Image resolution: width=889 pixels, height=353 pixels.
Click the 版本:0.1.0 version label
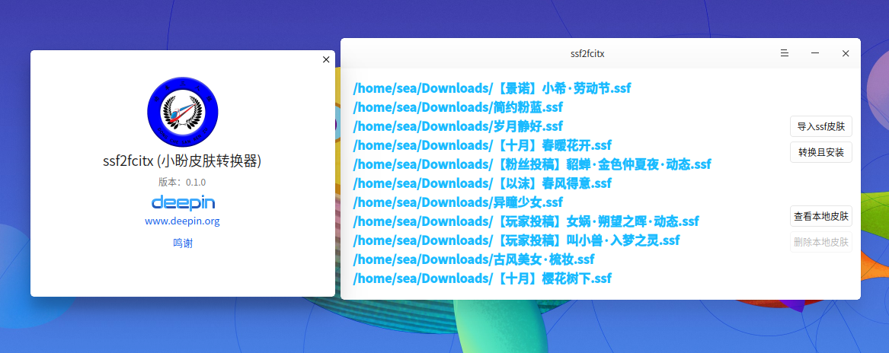[x=183, y=182]
